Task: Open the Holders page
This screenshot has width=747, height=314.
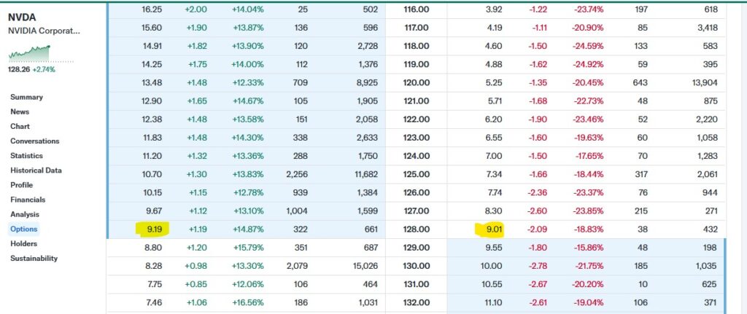Action: point(23,243)
